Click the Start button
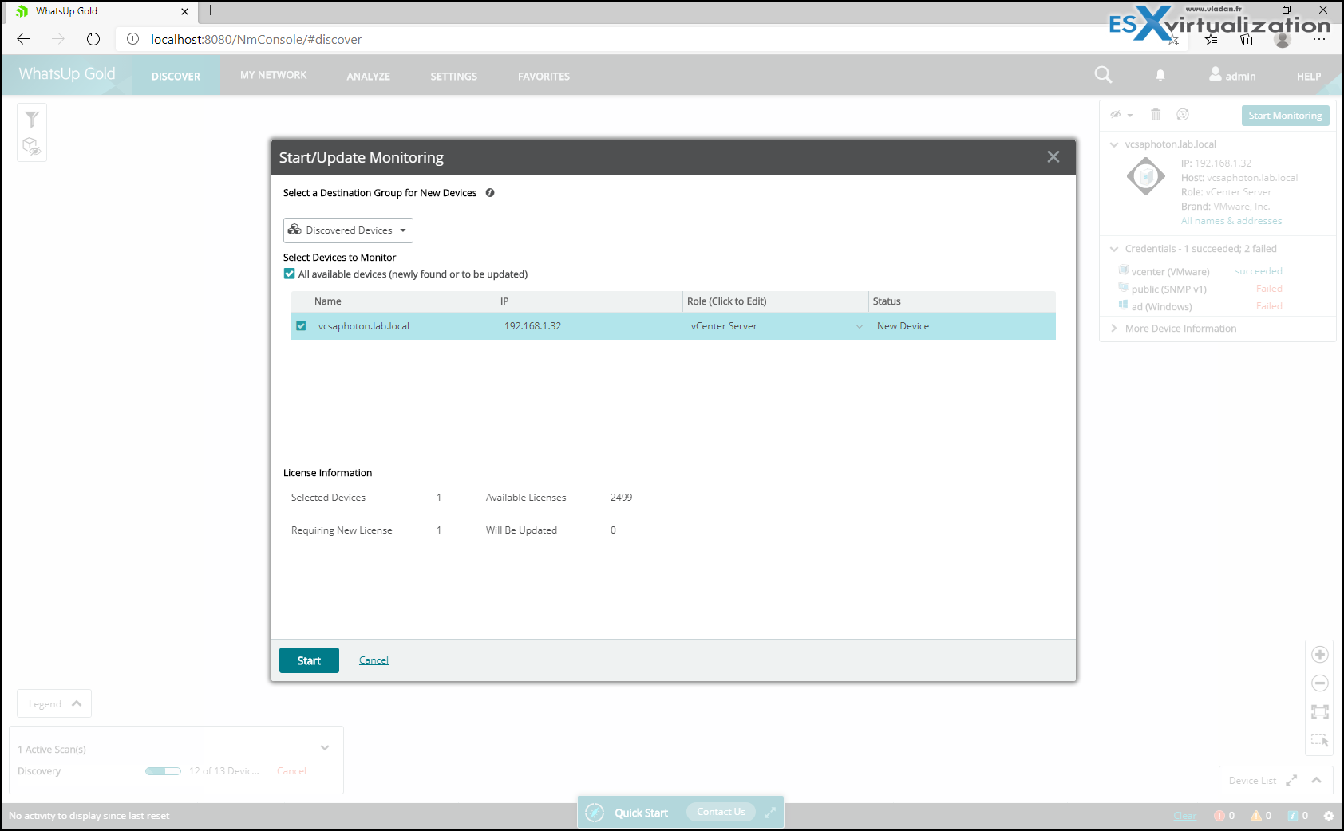This screenshot has width=1344, height=831. click(x=309, y=660)
